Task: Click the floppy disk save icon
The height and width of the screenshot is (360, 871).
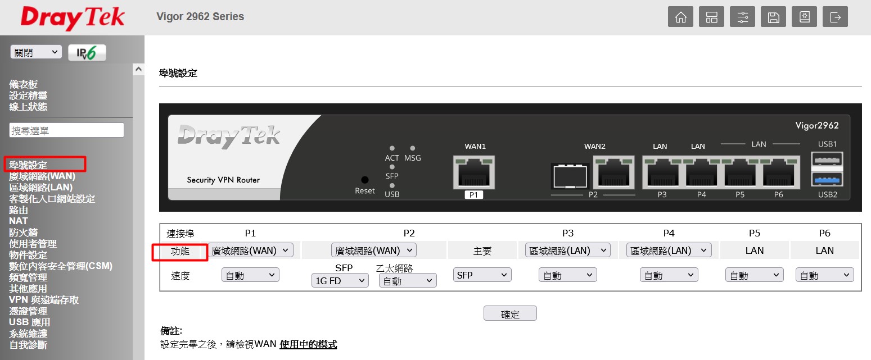Action: coord(773,17)
